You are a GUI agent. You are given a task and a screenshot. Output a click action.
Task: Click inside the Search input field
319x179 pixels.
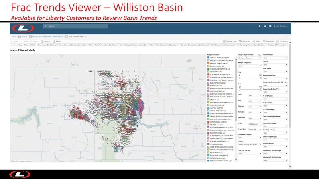pyautogui.click(x=75, y=26)
